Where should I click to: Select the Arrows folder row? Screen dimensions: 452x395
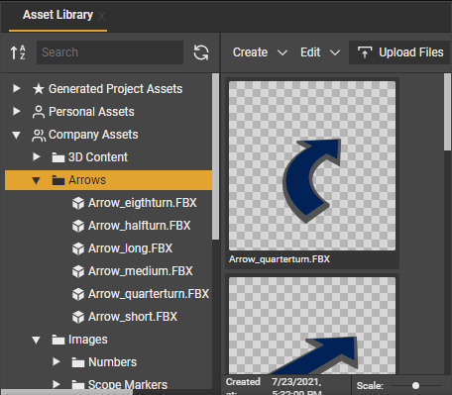coord(108,180)
